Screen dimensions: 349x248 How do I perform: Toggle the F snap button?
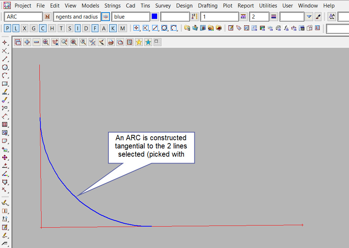[x=95, y=29]
